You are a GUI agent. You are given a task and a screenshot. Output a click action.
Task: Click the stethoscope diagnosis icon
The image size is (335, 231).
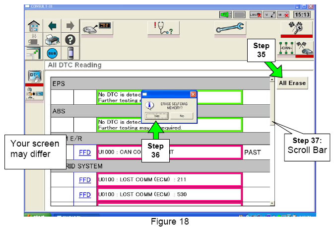(163, 28)
